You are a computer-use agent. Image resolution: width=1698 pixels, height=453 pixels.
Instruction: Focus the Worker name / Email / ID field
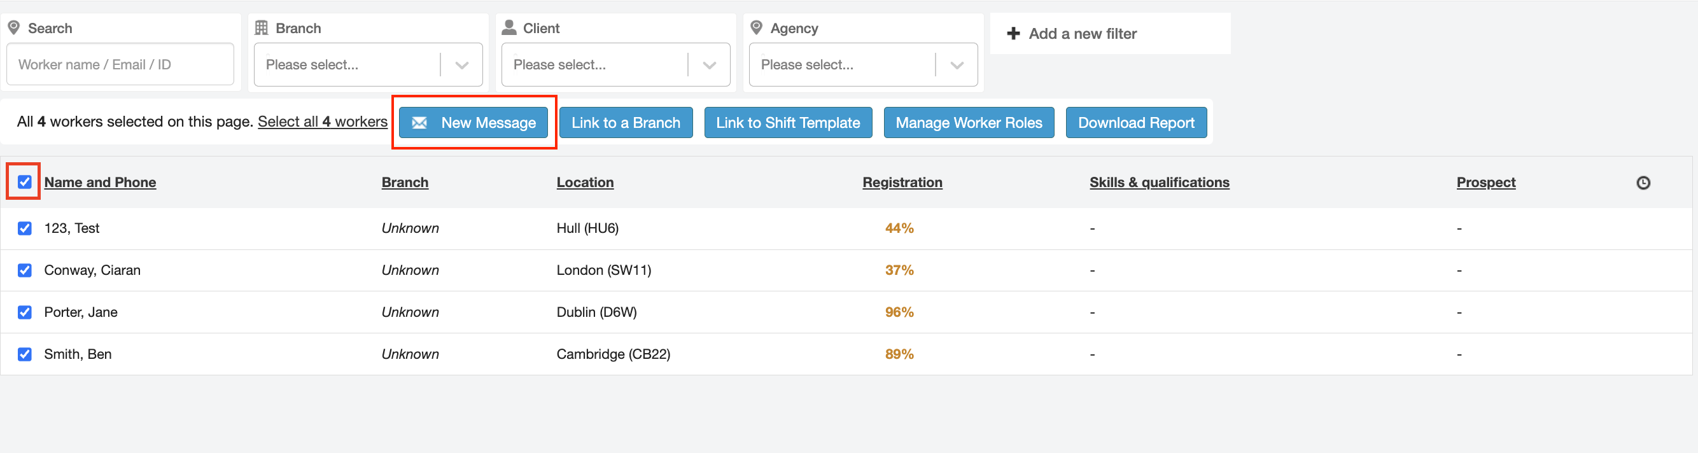[x=120, y=65]
